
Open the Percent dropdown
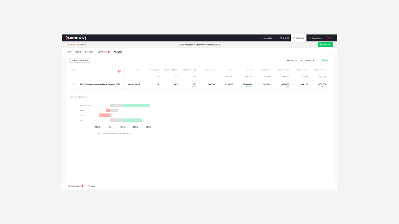(x=292, y=60)
